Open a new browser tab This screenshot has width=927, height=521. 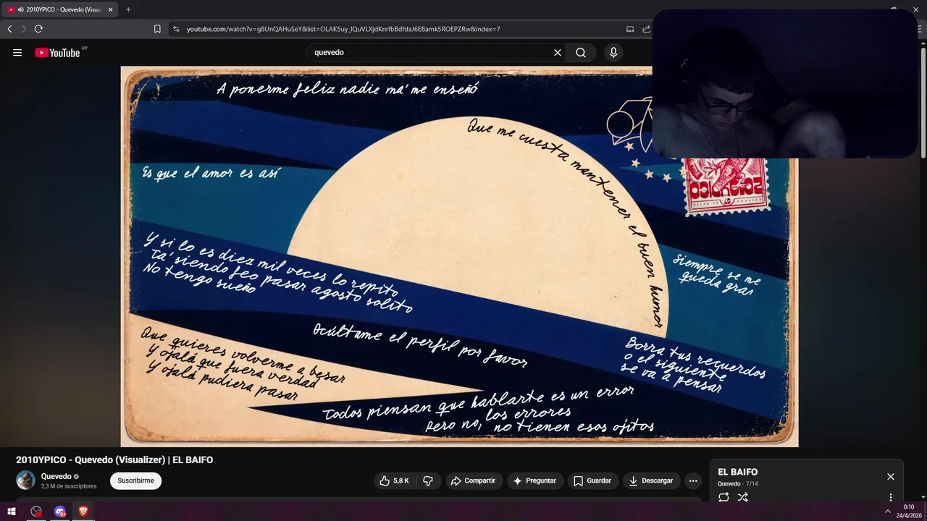click(128, 9)
